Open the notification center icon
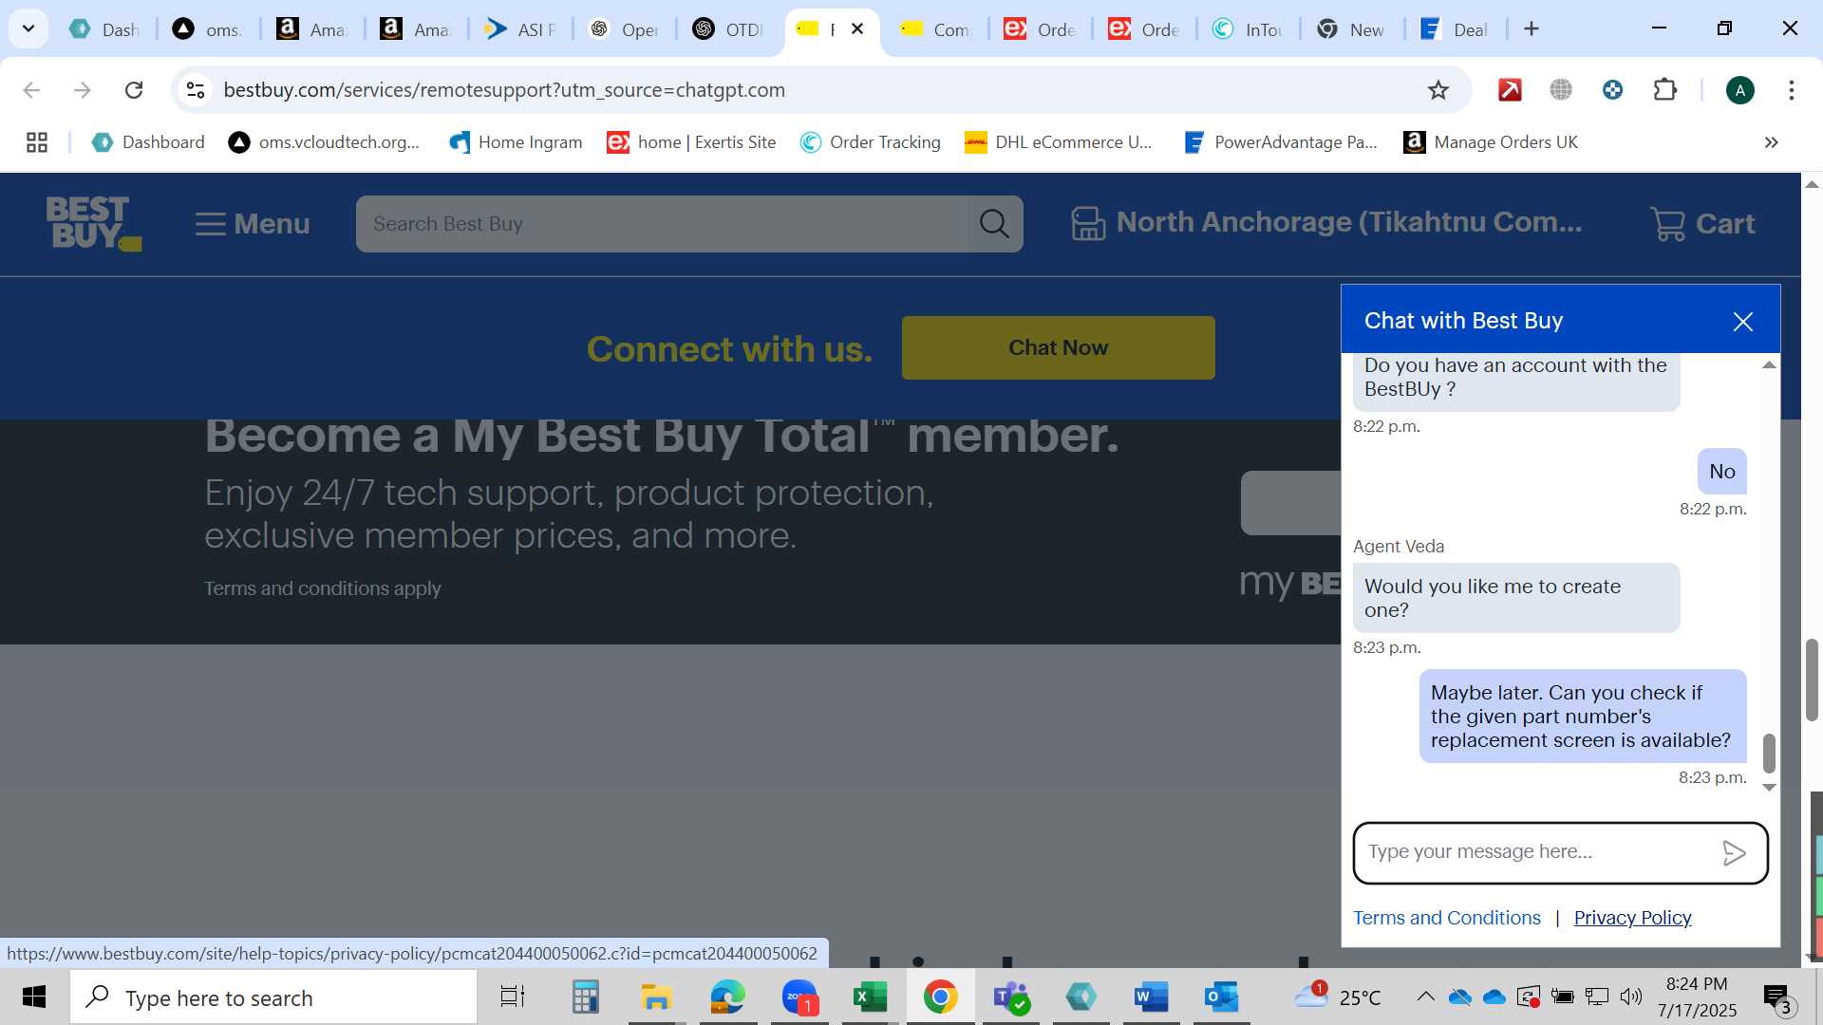 (1776, 997)
